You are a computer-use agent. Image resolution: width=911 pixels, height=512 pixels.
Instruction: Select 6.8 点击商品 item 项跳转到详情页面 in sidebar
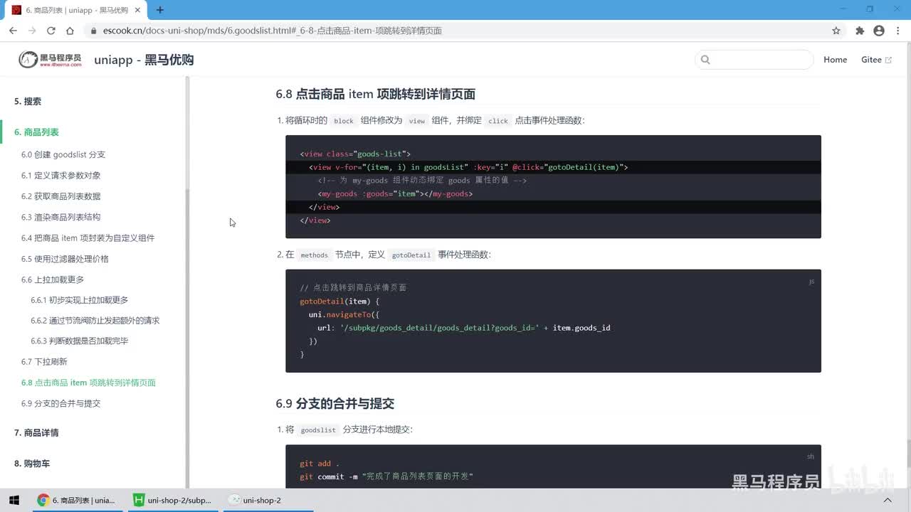pos(88,383)
